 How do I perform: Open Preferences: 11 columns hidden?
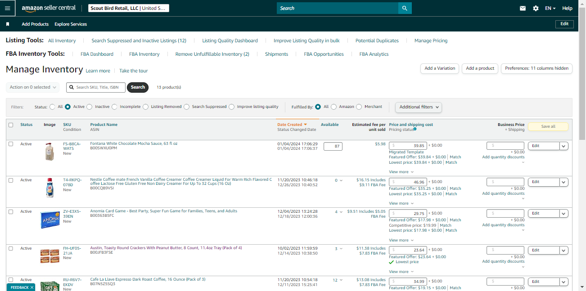click(536, 68)
